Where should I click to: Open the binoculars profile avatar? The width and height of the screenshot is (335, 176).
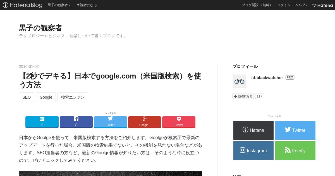[x=239, y=81]
